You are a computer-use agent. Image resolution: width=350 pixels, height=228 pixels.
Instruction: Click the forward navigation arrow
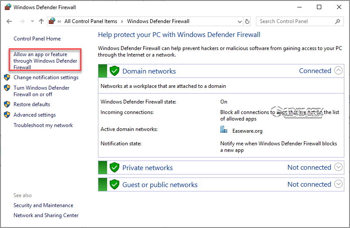pyautogui.click(x=22, y=21)
